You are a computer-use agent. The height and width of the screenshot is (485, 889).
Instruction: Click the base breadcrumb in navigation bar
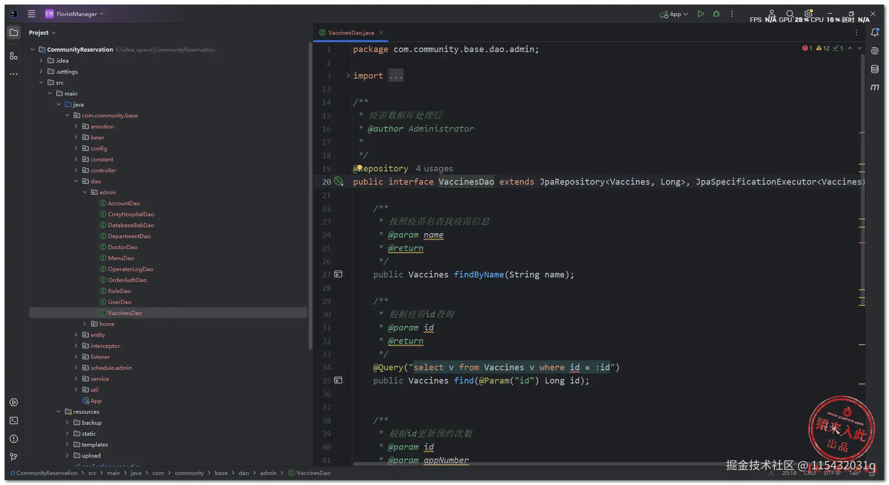click(221, 473)
